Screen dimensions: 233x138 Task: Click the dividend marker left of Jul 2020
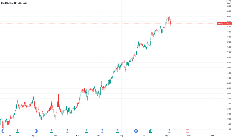[3, 131]
